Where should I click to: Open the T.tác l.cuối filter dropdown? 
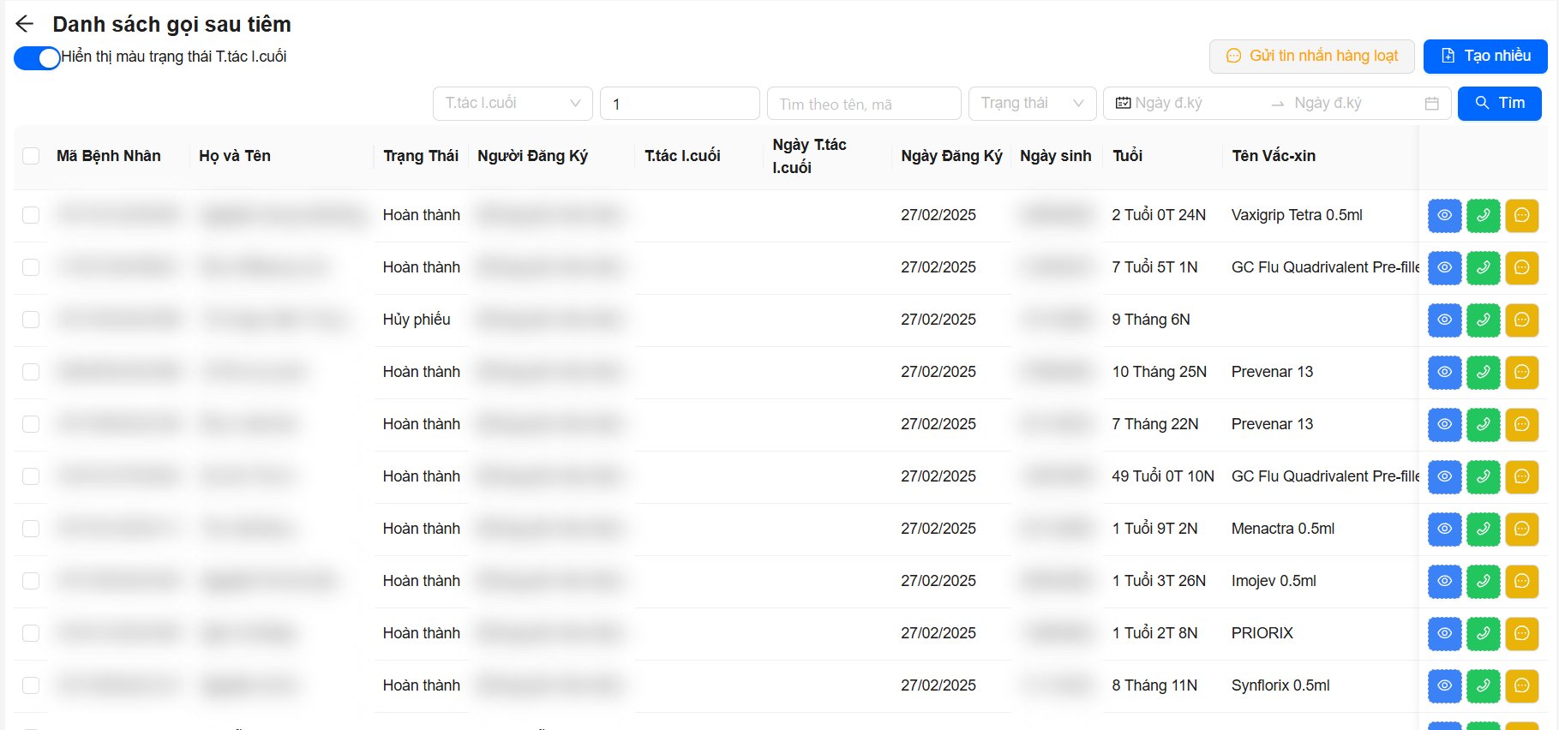(x=512, y=104)
